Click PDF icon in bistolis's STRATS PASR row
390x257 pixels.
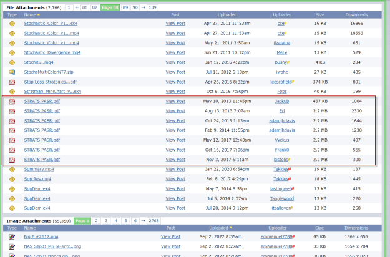pyautogui.click(x=12, y=160)
